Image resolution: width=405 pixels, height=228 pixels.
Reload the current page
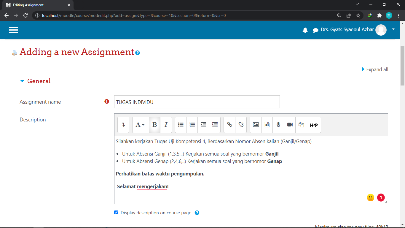[25, 15]
